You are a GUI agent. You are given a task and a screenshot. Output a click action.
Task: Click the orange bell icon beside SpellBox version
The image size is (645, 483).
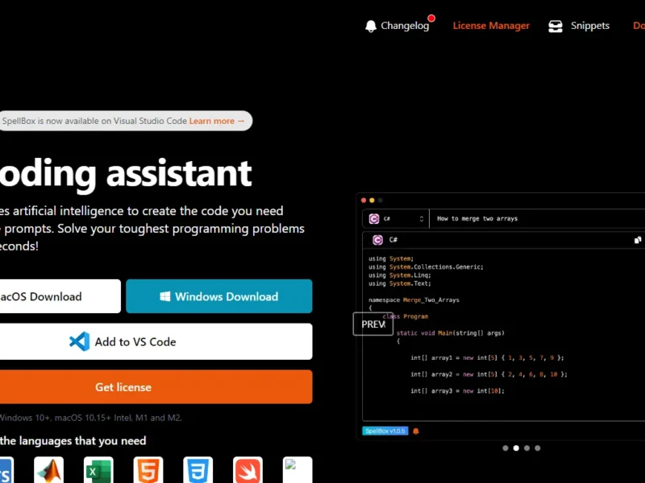(416, 431)
